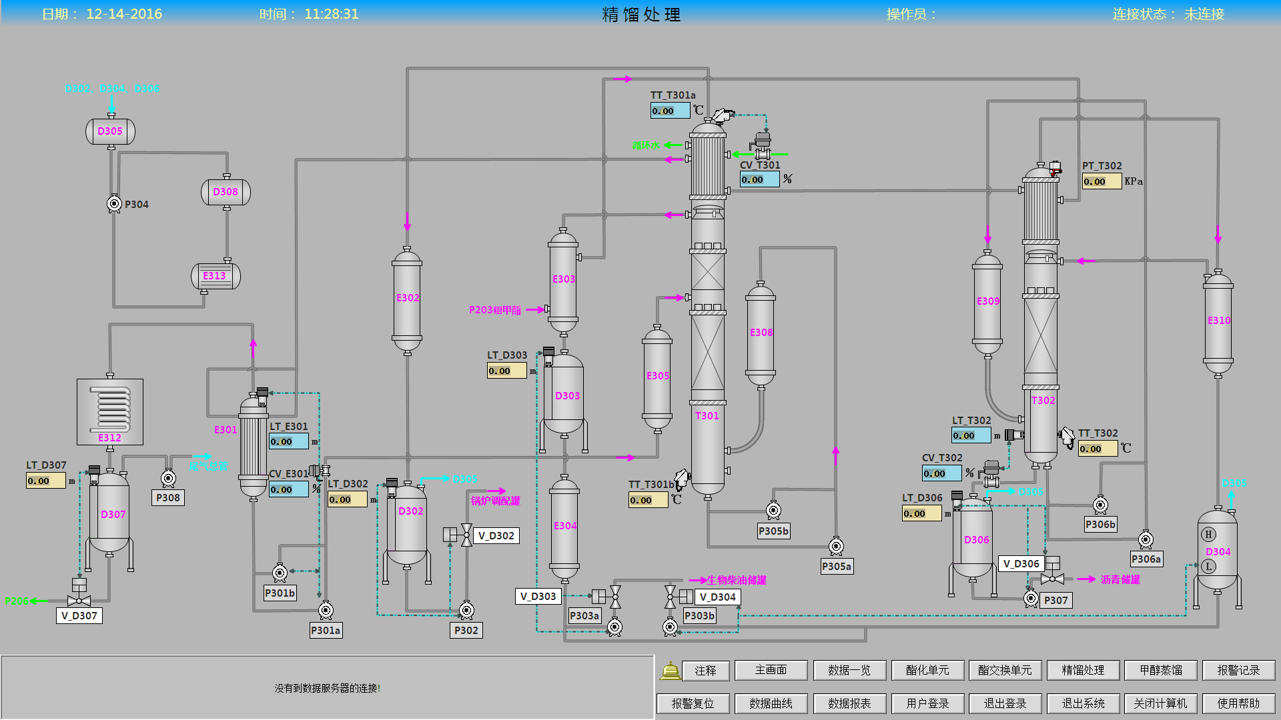Click the 用户登录 button
This screenshot has width=1281, height=720.
coord(927,703)
